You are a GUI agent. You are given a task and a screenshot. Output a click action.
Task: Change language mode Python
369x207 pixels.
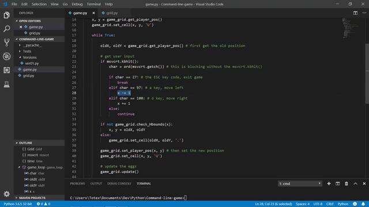click(343, 204)
